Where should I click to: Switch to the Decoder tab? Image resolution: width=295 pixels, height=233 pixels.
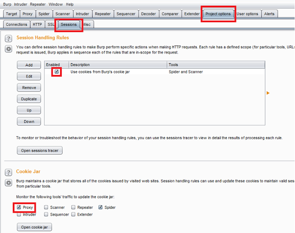point(148,14)
